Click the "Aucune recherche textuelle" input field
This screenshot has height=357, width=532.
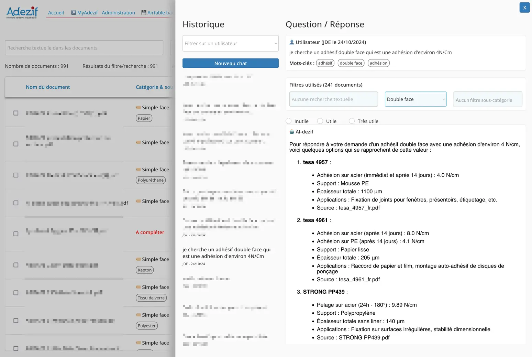333,99
